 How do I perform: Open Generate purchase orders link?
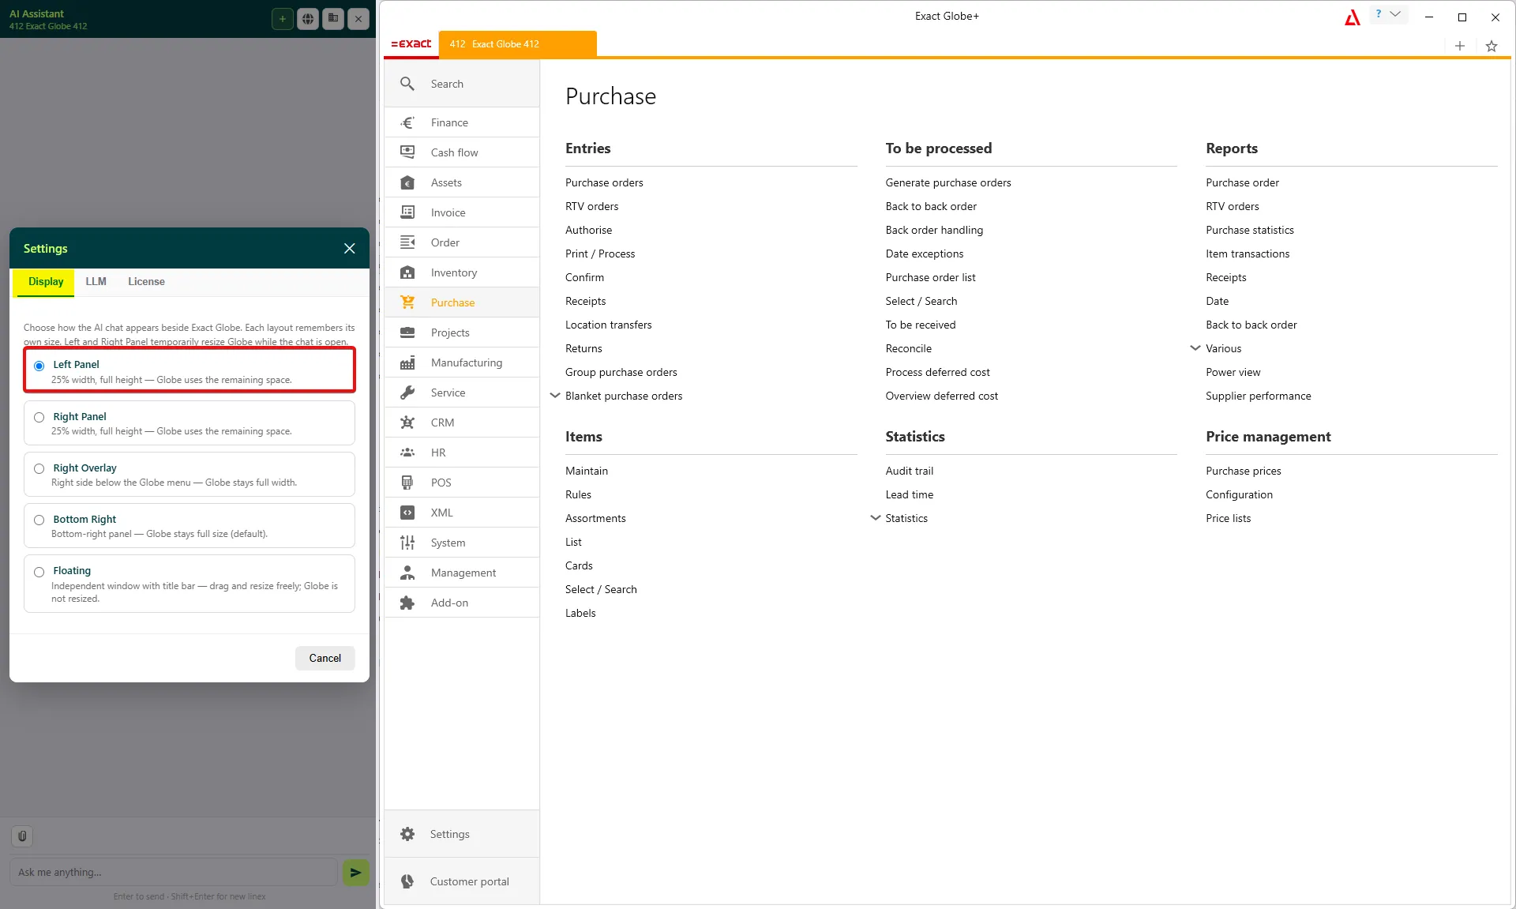[948, 182]
